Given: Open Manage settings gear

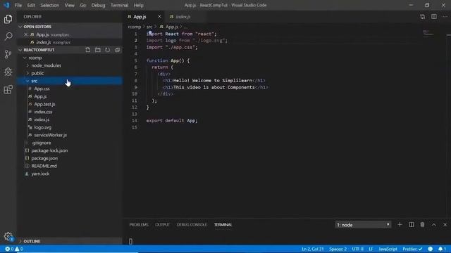Looking at the screenshot, I should point(8,236).
